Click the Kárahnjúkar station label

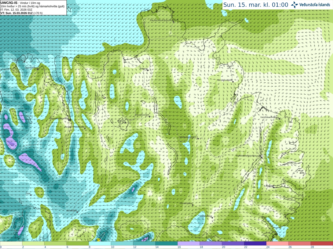point(186,203)
